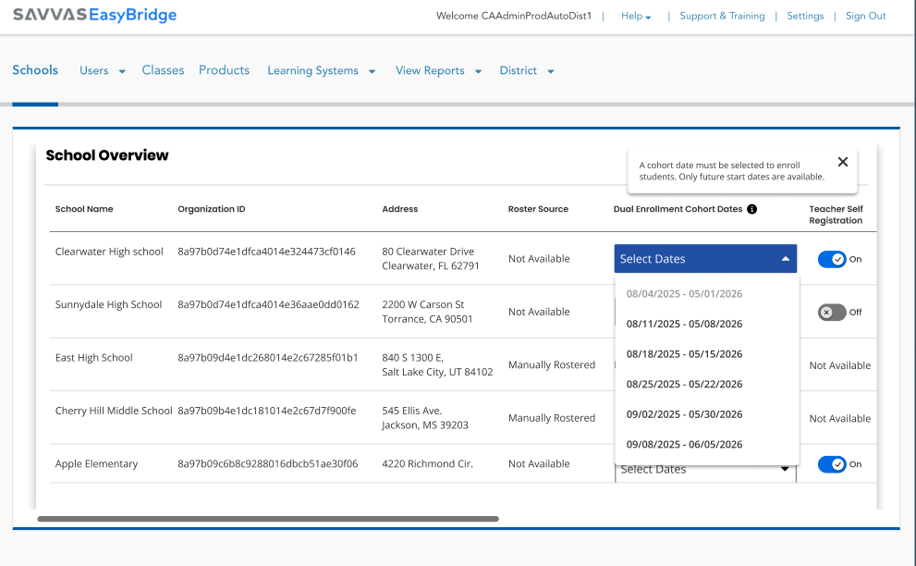This screenshot has width=916, height=566.
Task: Click the East High School name
Action: pyautogui.click(x=94, y=358)
